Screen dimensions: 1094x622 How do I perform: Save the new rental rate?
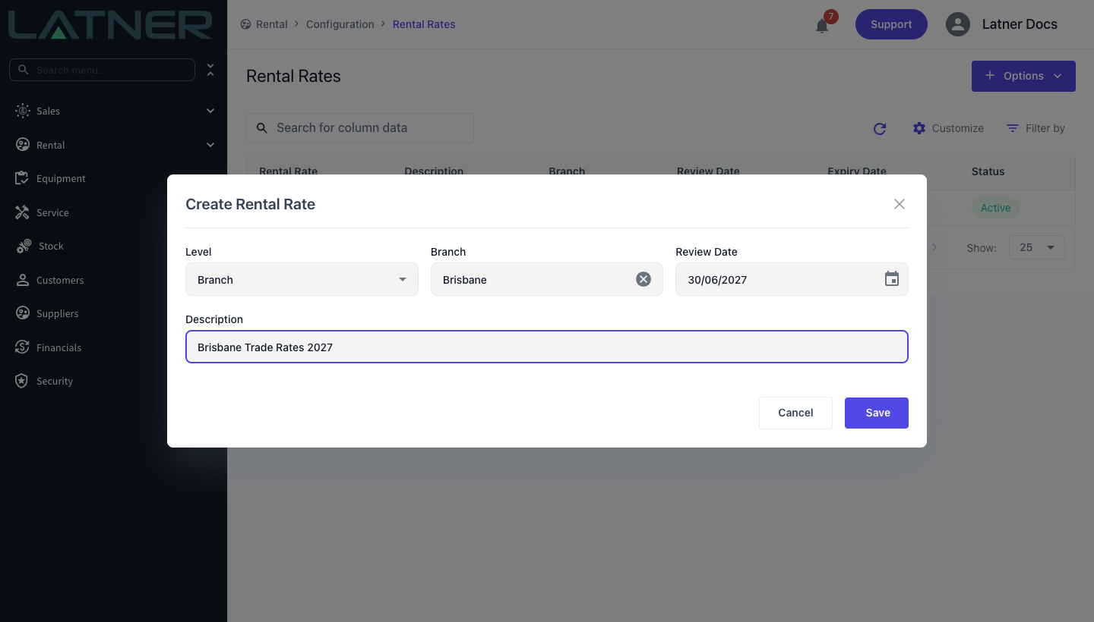(x=877, y=413)
